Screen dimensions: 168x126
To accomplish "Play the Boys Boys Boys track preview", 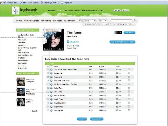I will [51, 103].
